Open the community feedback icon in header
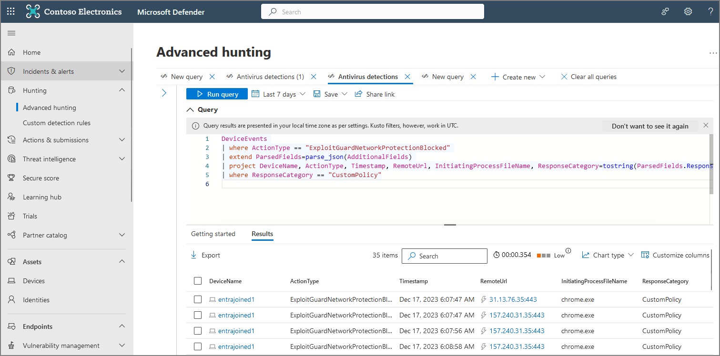 click(x=666, y=11)
